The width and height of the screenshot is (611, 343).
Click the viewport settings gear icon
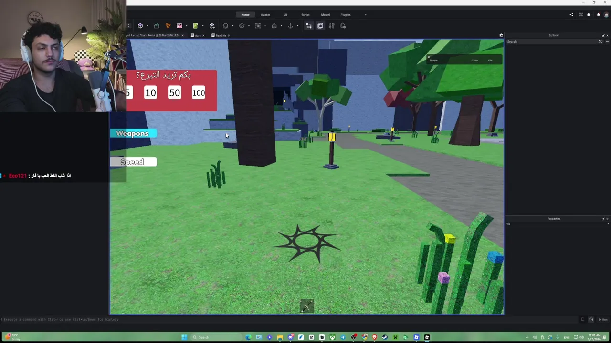(x=501, y=35)
